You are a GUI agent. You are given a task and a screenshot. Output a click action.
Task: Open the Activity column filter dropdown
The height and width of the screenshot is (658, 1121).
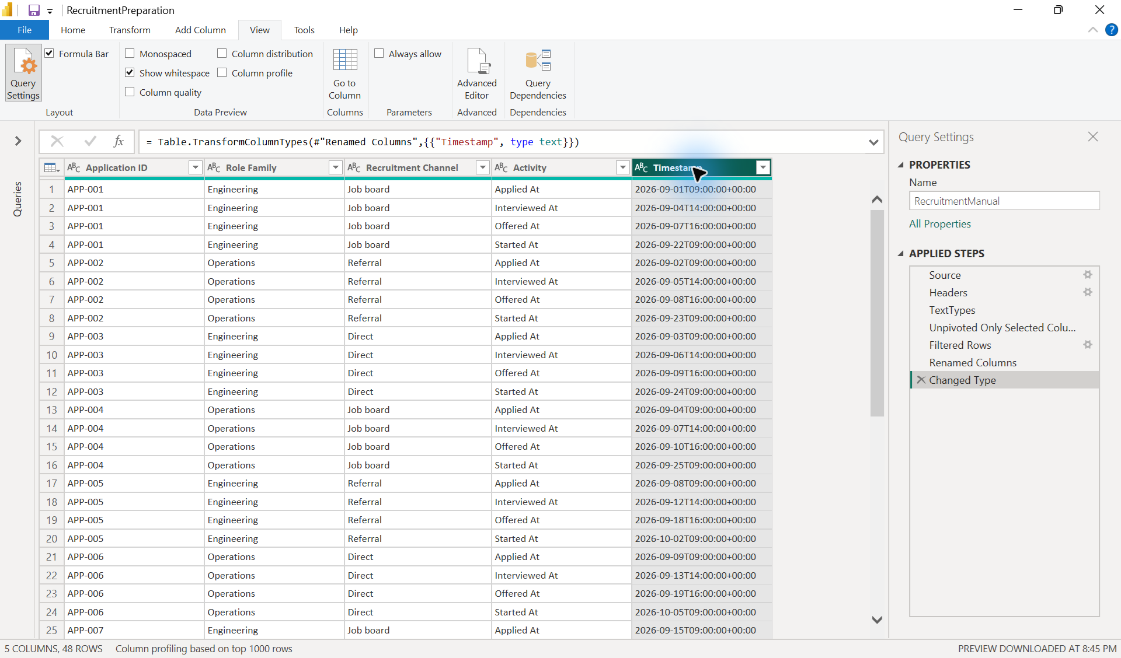[x=622, y=168]
